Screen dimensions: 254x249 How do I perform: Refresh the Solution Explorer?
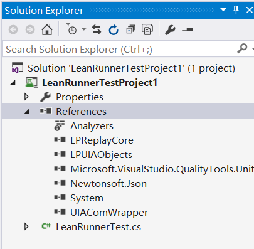(x=114, y=29)
